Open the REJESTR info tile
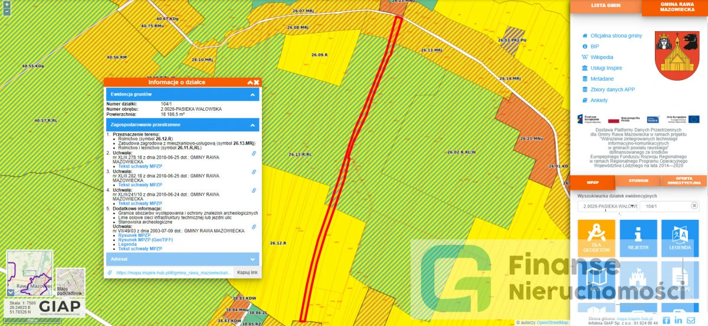The width and height of the screenshot is (708, 326). 638,239
